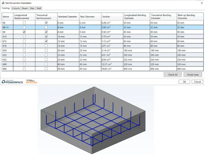Image resolution: width=205 pixels, height=155 pixels.
Task: Click the Section column header
Action: (112, 17)
